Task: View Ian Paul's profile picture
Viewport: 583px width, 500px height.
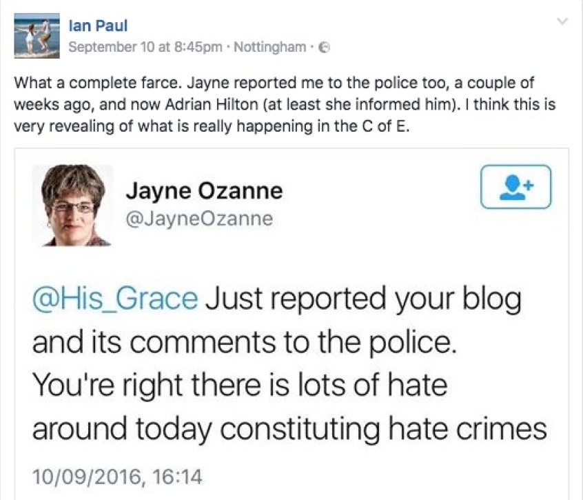Action: [x=37, y=35]
